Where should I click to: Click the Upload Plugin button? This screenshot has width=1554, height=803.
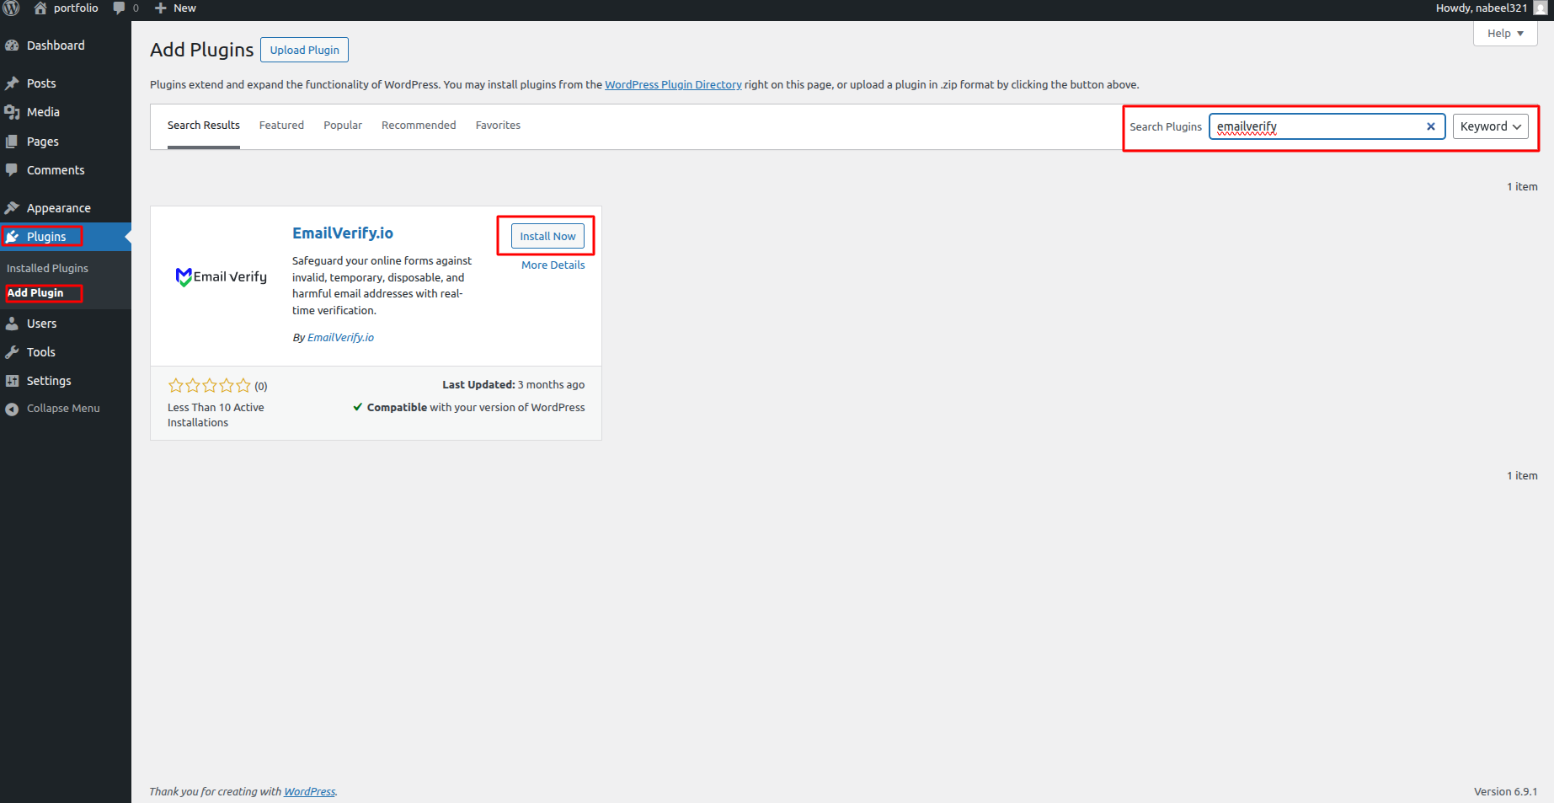(304, 50)
